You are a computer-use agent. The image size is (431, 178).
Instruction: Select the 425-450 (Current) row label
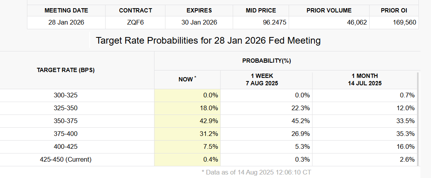coord(66,159)
